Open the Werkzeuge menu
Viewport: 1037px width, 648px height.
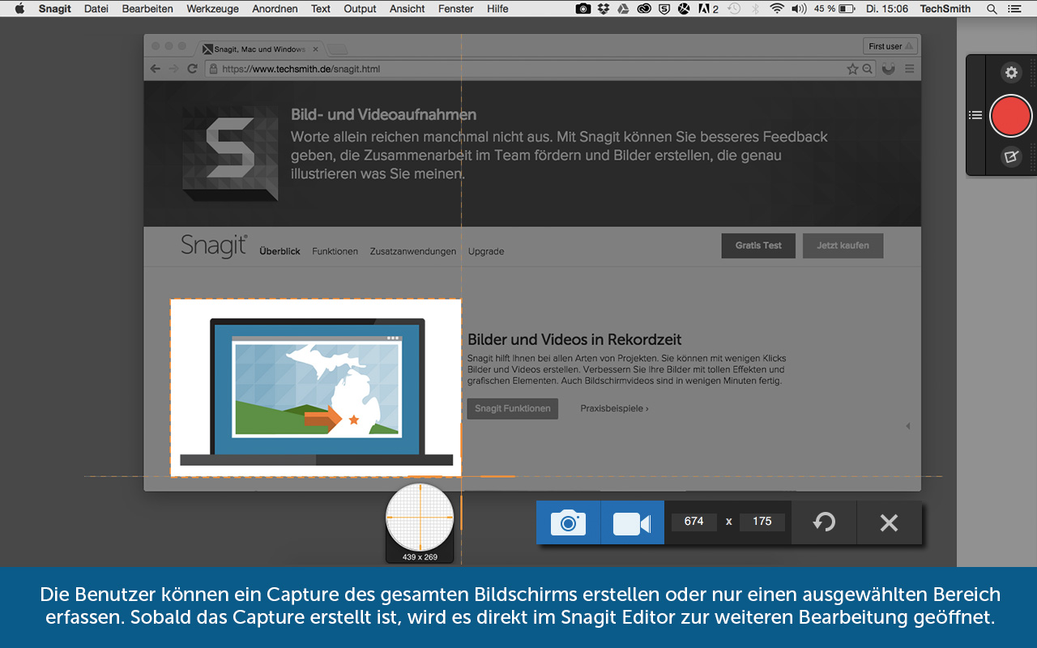[x=212, y=9]
